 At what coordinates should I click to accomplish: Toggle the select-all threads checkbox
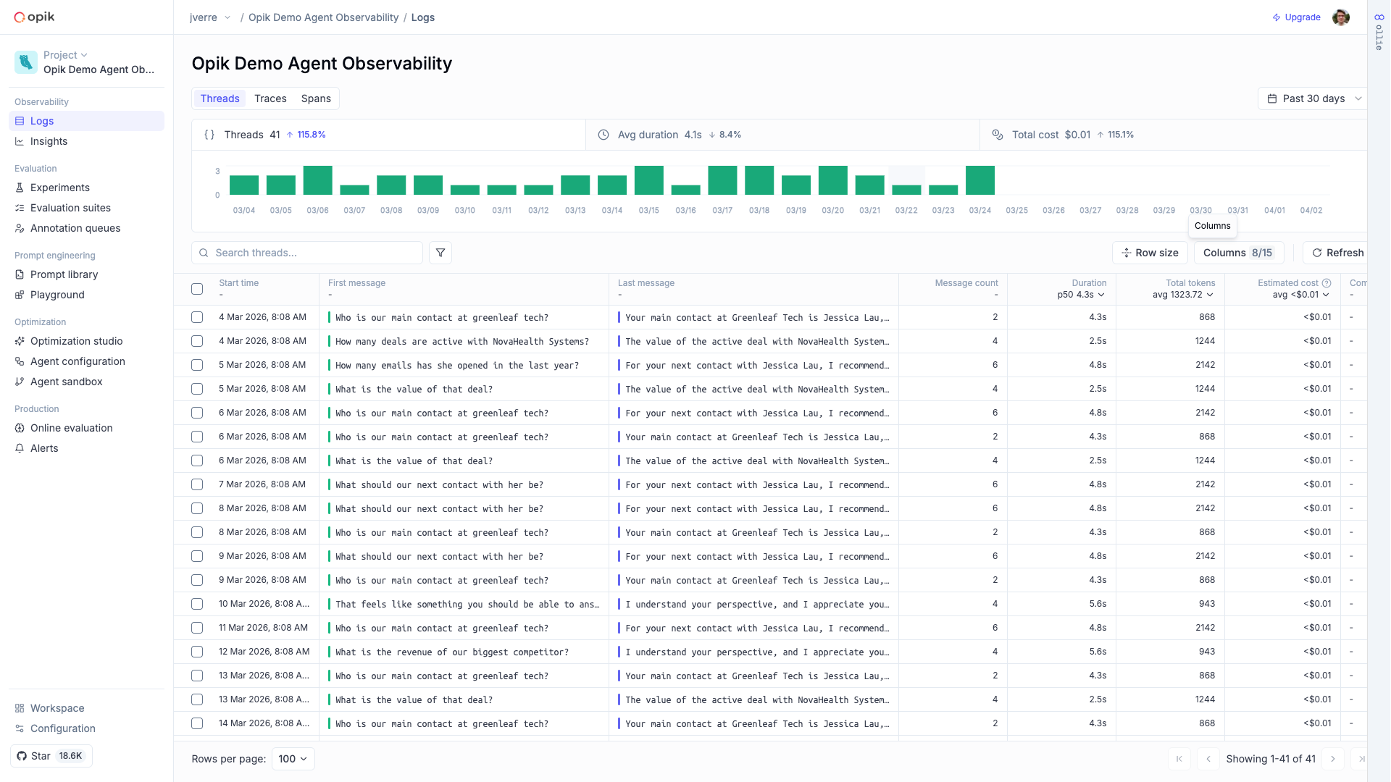(x=197, y=289)
